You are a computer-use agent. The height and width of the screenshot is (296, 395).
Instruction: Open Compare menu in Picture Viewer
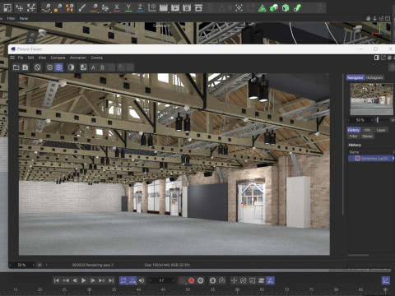pyautogui.click(x=58, y=58)
